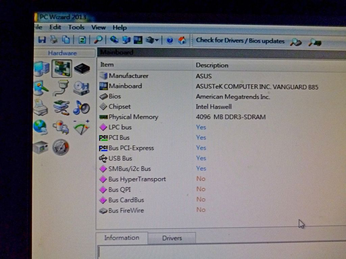Screen dimensions: 346x259
Task: Select the Multimedia music note sidebar icon
Action: click(81, 108)
